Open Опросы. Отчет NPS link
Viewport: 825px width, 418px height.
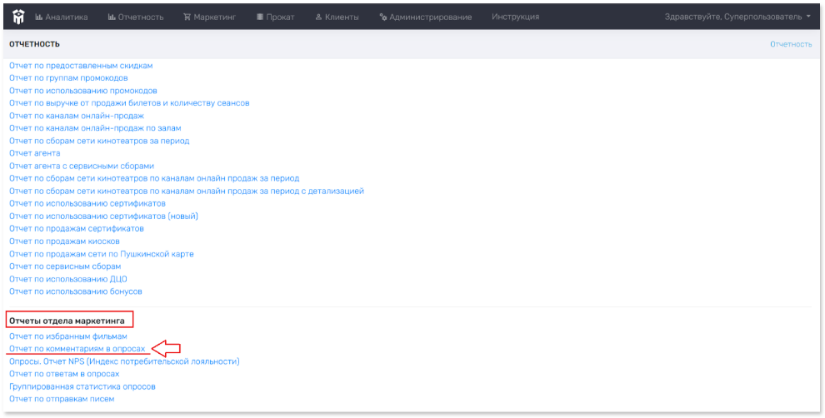[x=124, y=361]
